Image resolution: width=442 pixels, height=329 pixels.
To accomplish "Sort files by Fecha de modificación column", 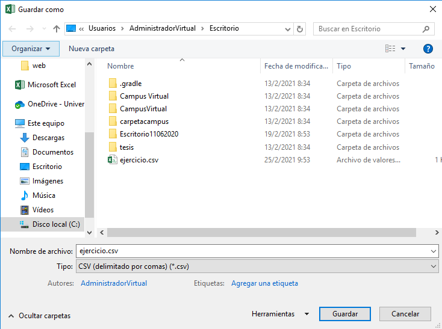I will coord(296,66).
